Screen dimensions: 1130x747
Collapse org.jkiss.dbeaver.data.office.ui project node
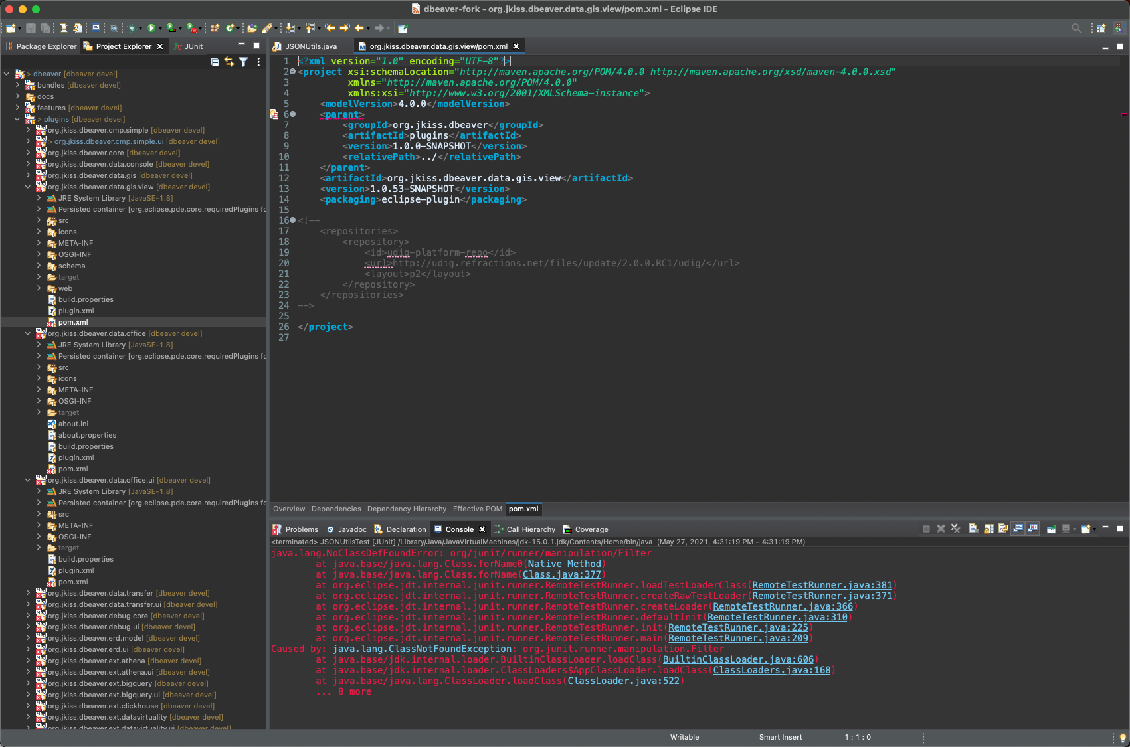point(28,480)
